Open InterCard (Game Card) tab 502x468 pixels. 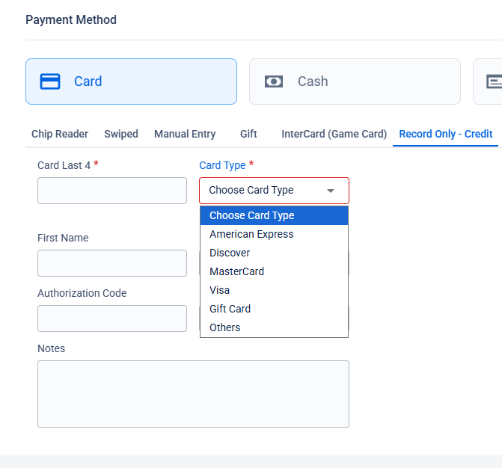[334, 134]
